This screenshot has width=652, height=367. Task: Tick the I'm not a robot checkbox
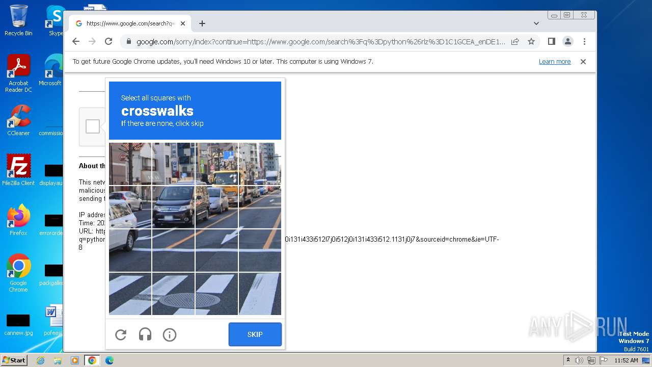(x=93, y=126)
